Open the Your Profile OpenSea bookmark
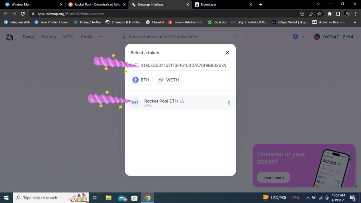The image size is (361, 203). [x=52, y=22]
